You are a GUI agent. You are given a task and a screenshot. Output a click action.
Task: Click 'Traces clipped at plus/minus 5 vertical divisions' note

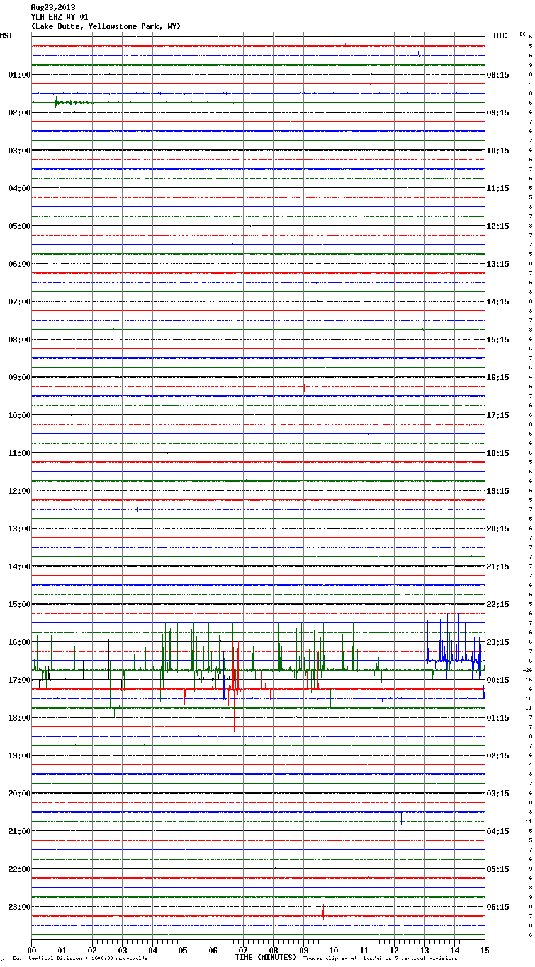click(x=380, y=959)
